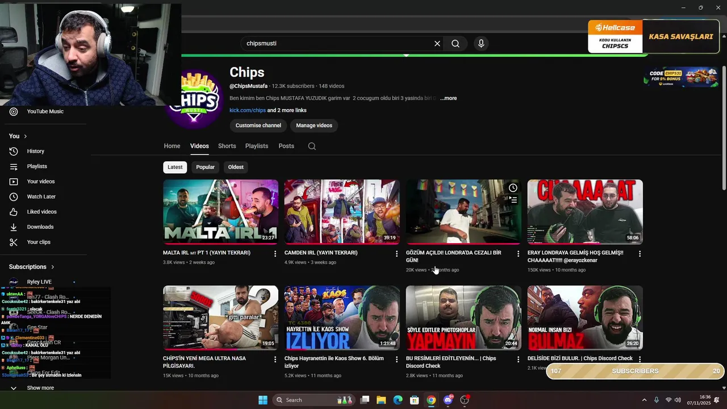Click the search magnifier button
The height and width of the screenshot is (409, 727).
[x=456, y=44]
